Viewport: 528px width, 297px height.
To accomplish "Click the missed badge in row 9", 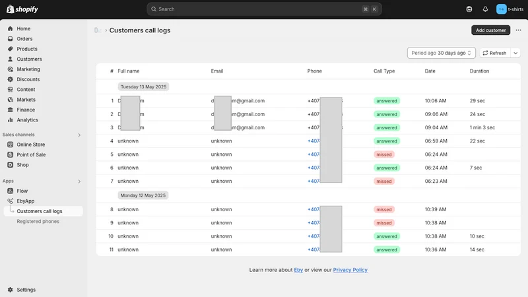I will tap(384, 222).
